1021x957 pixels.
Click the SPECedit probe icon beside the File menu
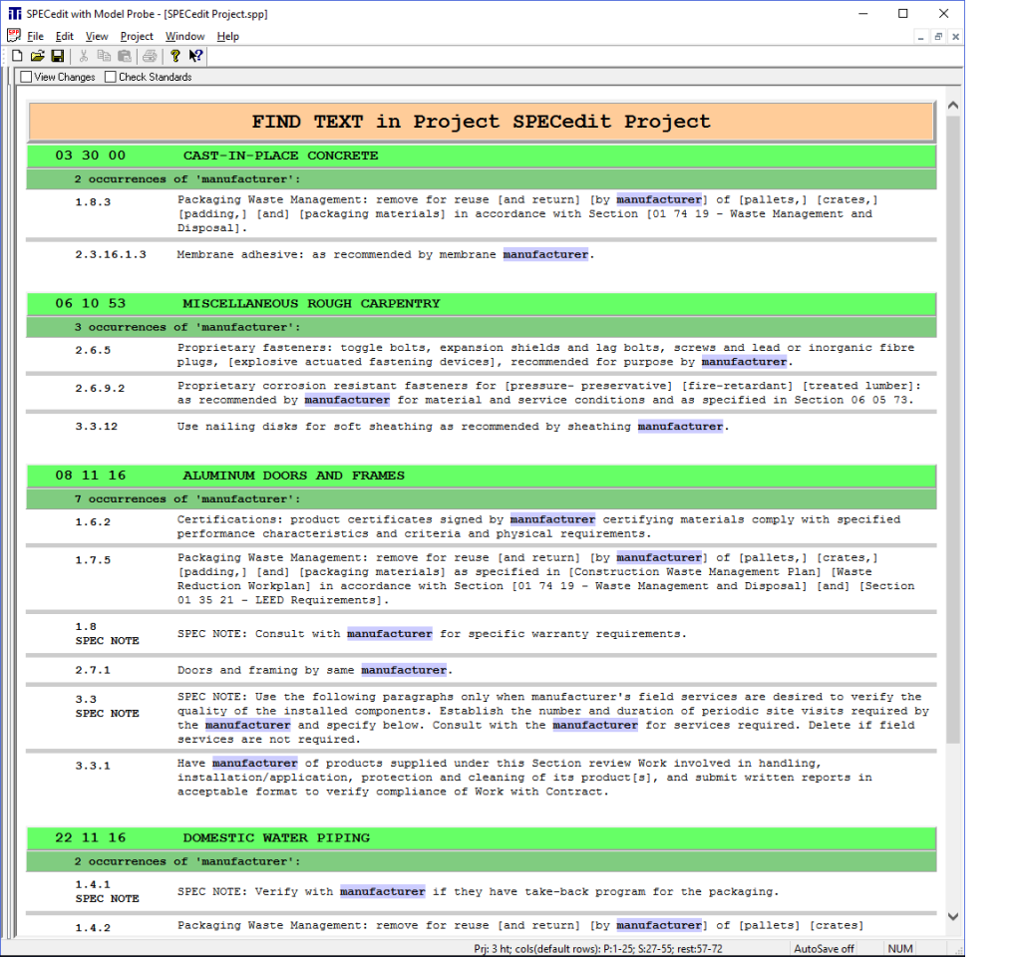click(x=13, y=36)
